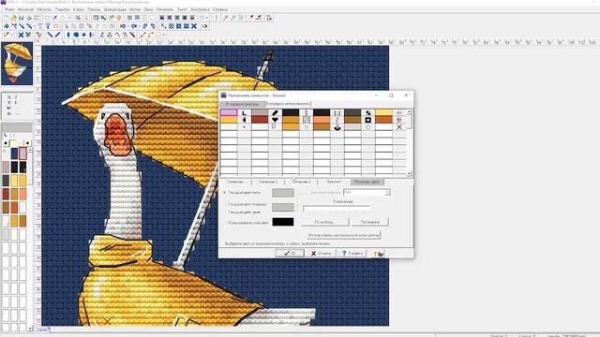
Task: Click the empty text field under the dropdown
Action: tap(337, 208)
